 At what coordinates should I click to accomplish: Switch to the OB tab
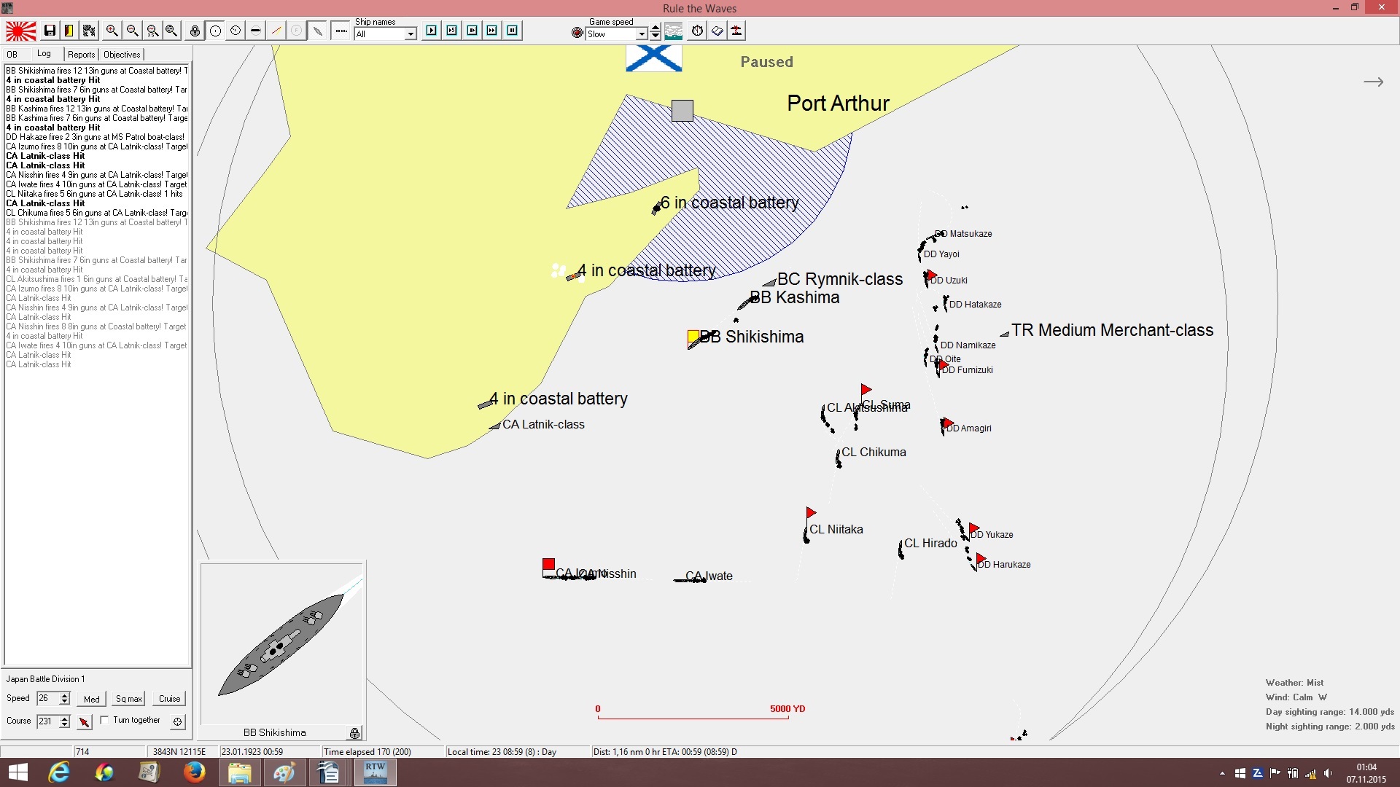12,55
